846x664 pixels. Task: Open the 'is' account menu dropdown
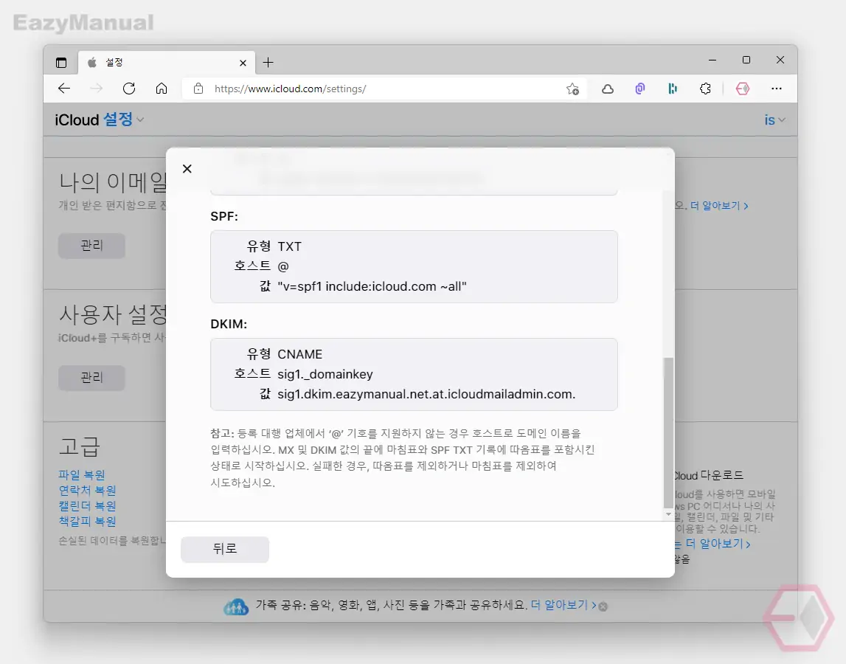[774, 120]
